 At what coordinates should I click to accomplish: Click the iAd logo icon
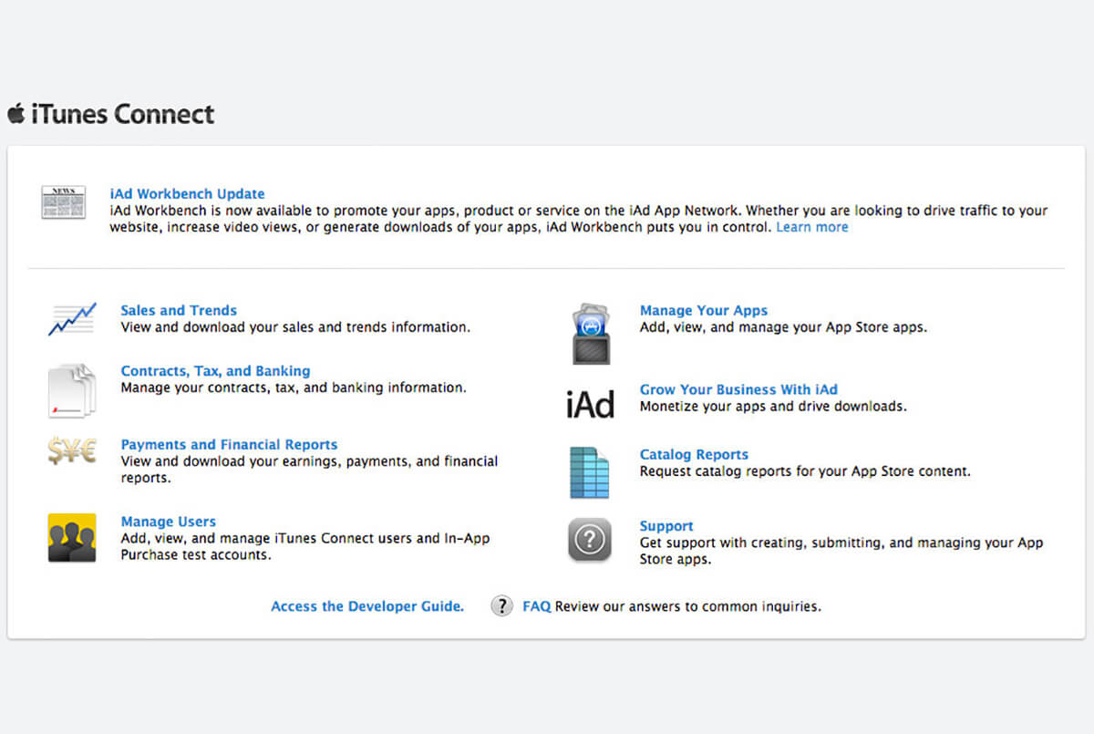pyautogui.click(x=590, y=403)
